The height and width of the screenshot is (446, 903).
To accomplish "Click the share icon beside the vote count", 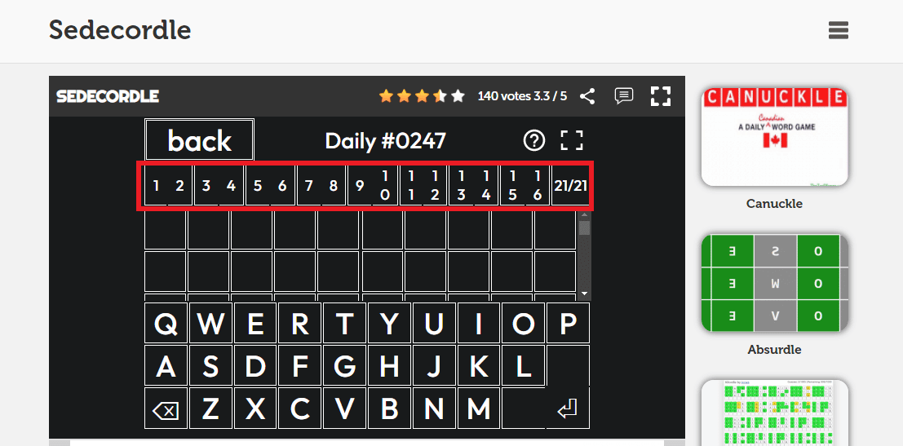I will [587, 96].
